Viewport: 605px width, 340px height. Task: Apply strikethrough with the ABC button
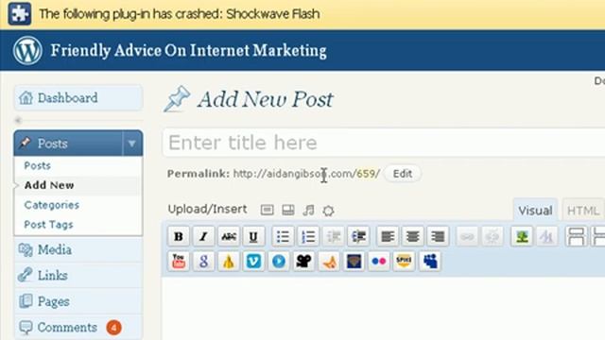coord(229,236)
